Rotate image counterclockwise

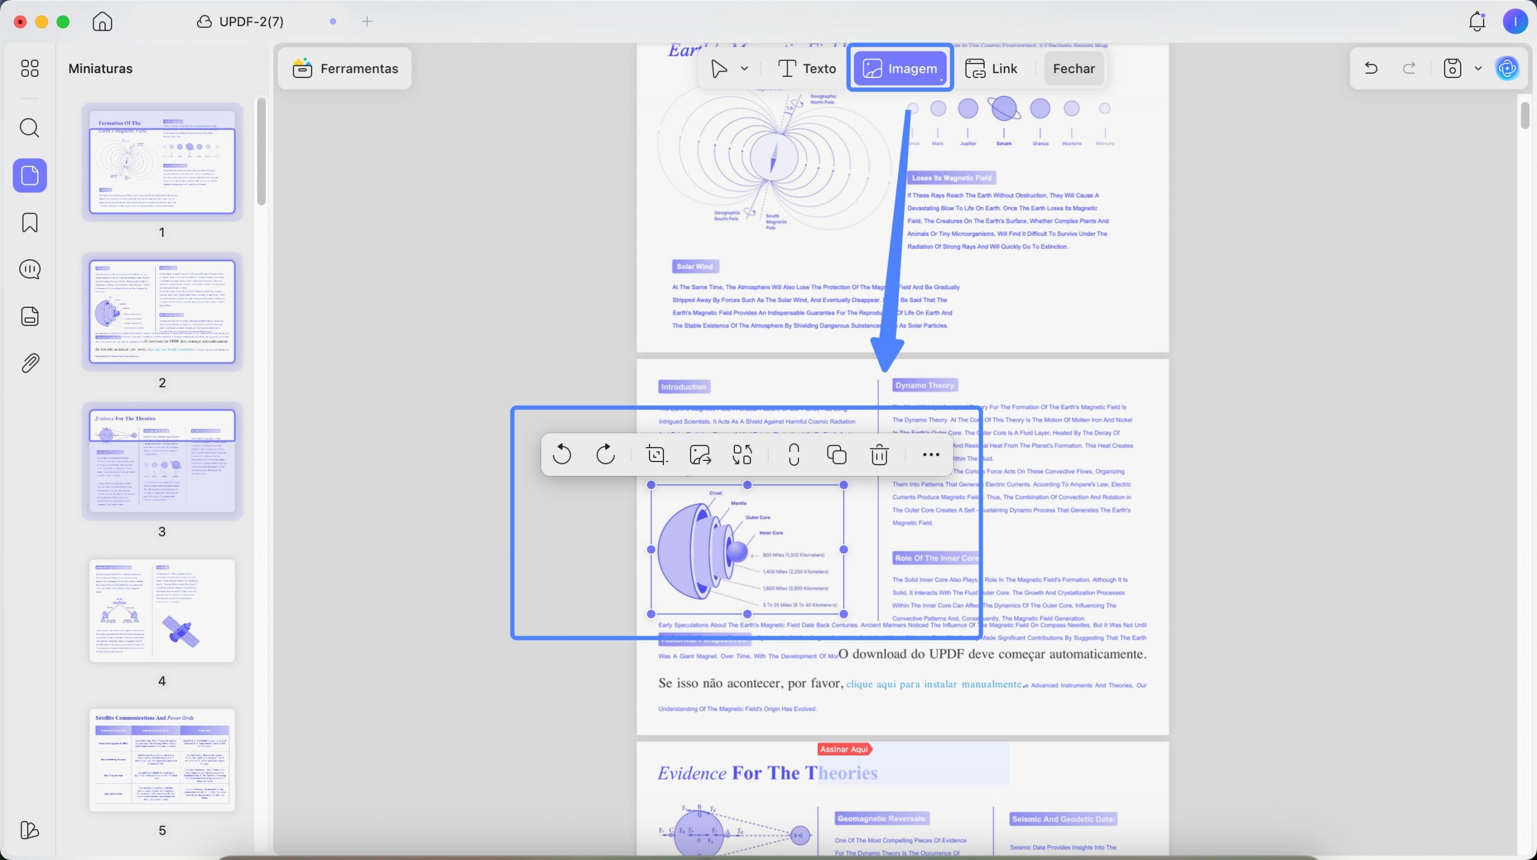pos(562,454)
